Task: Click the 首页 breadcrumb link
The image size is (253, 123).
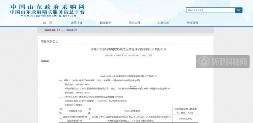Action: pyautogui.click(x=58, y=30)
